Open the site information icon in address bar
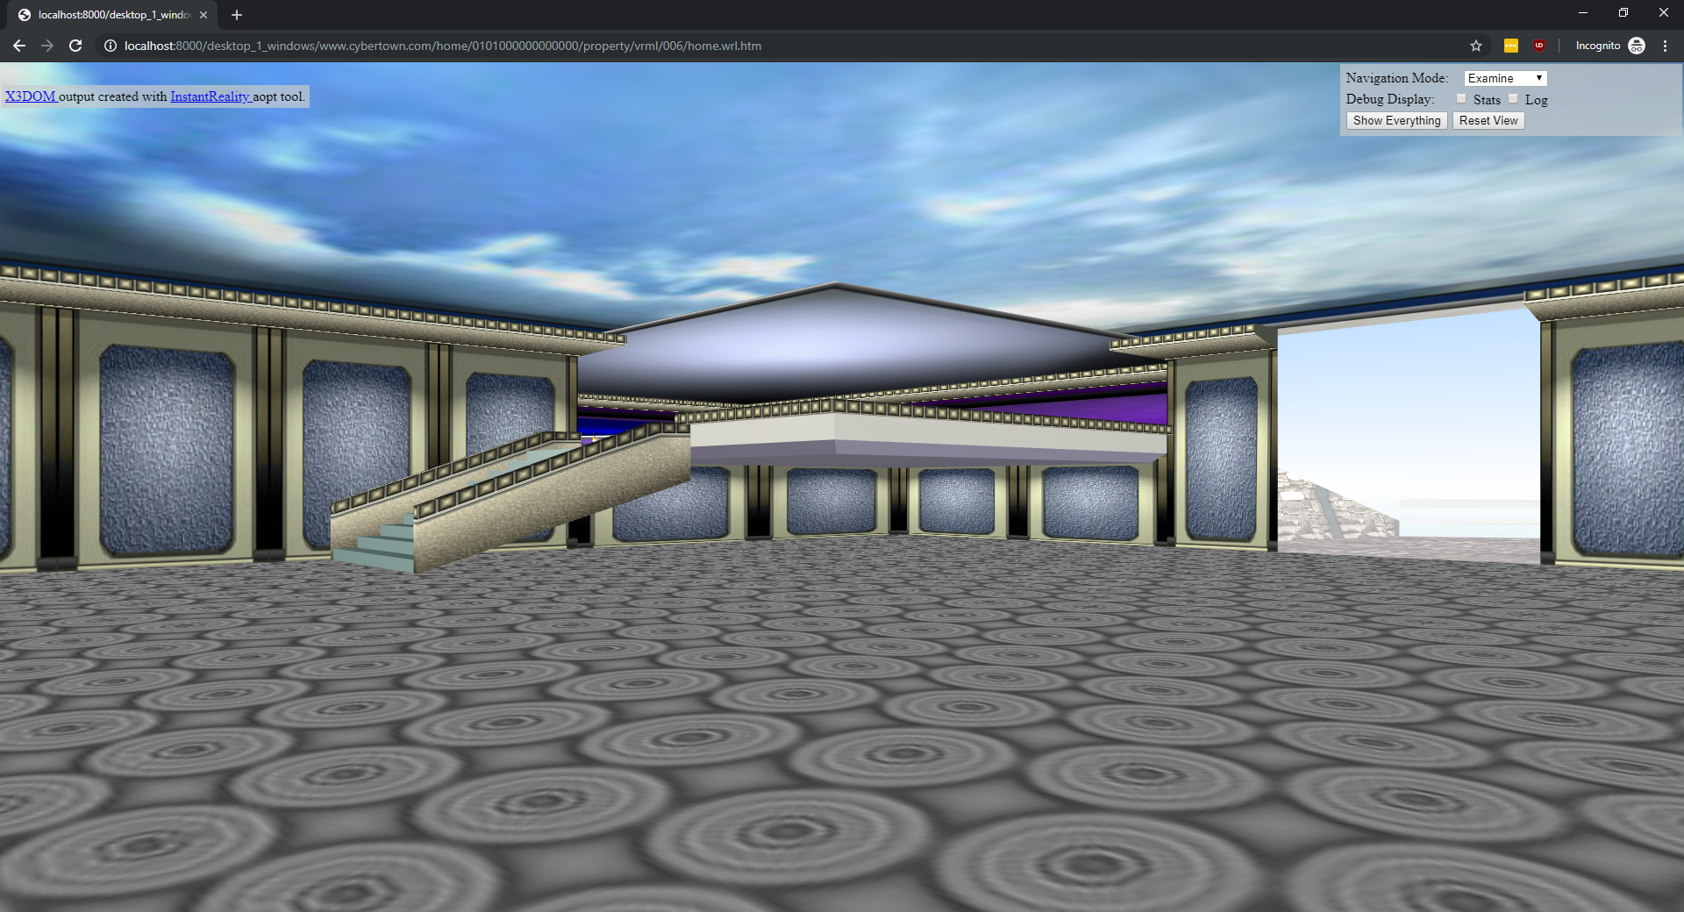The image size is (1684, 912). (x=109, y=46)
